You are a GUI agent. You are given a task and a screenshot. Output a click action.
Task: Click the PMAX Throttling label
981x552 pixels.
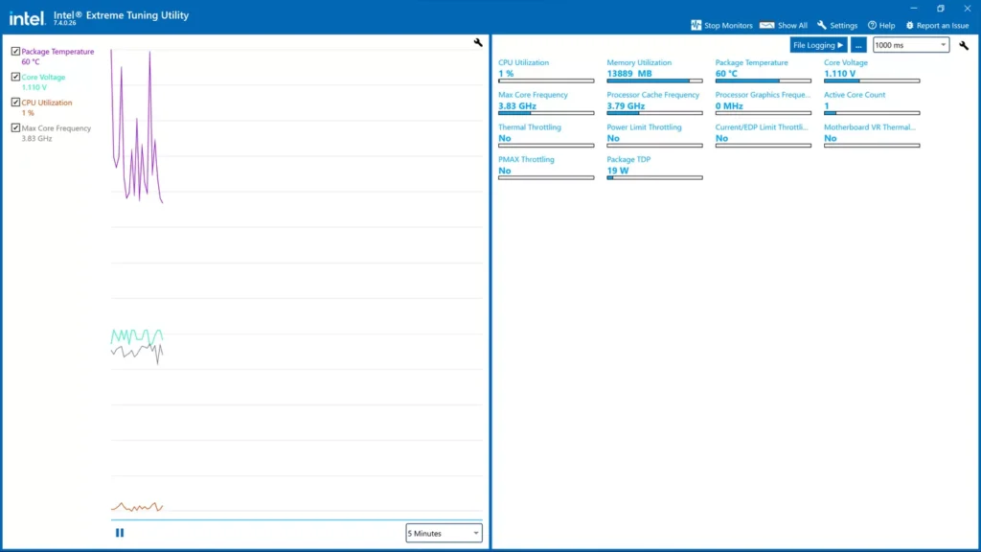[x=526, y=160]
